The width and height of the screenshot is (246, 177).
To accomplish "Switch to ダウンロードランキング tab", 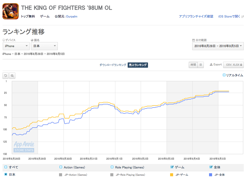I will click(x=113, y=65).
